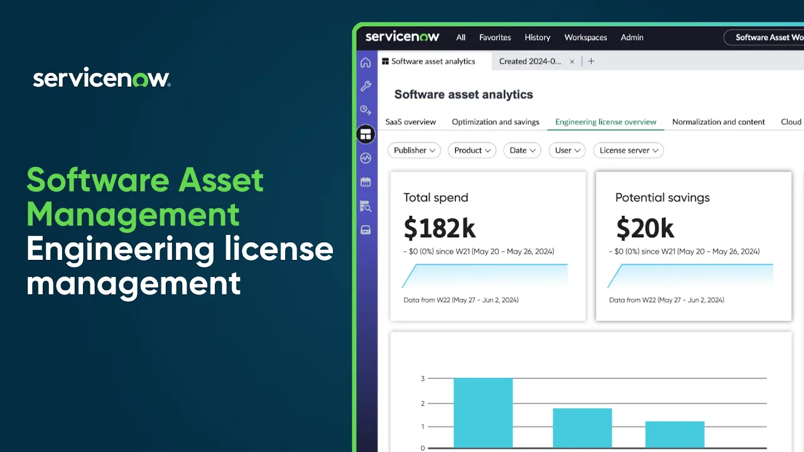
Task: Add a new tab with the plus button
Action: (x=590, y=61)
